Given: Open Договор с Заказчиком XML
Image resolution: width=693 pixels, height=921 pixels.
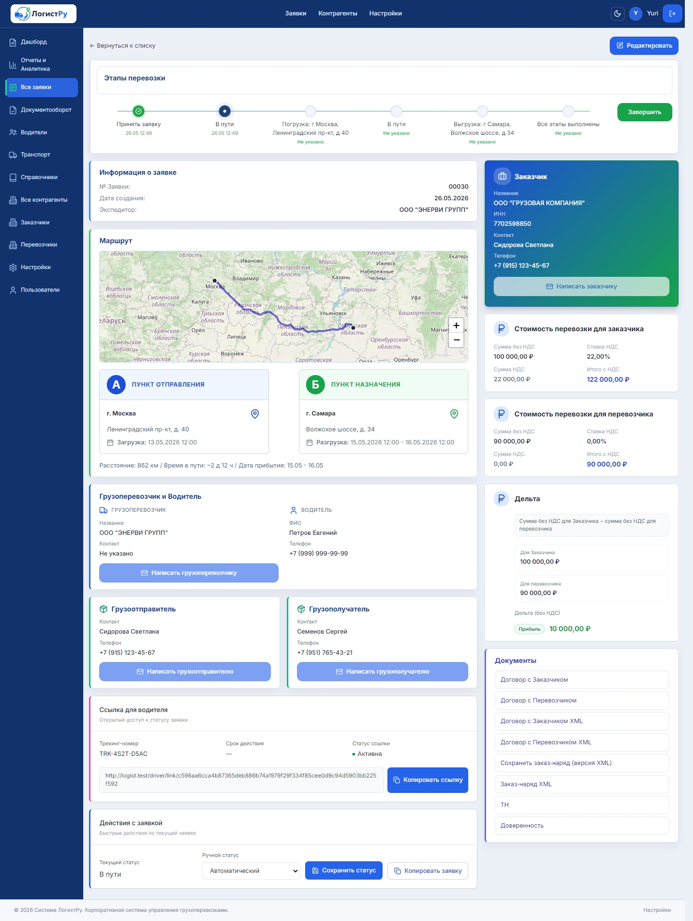Looking at the screenshot, I should click(x=582, y=721).
